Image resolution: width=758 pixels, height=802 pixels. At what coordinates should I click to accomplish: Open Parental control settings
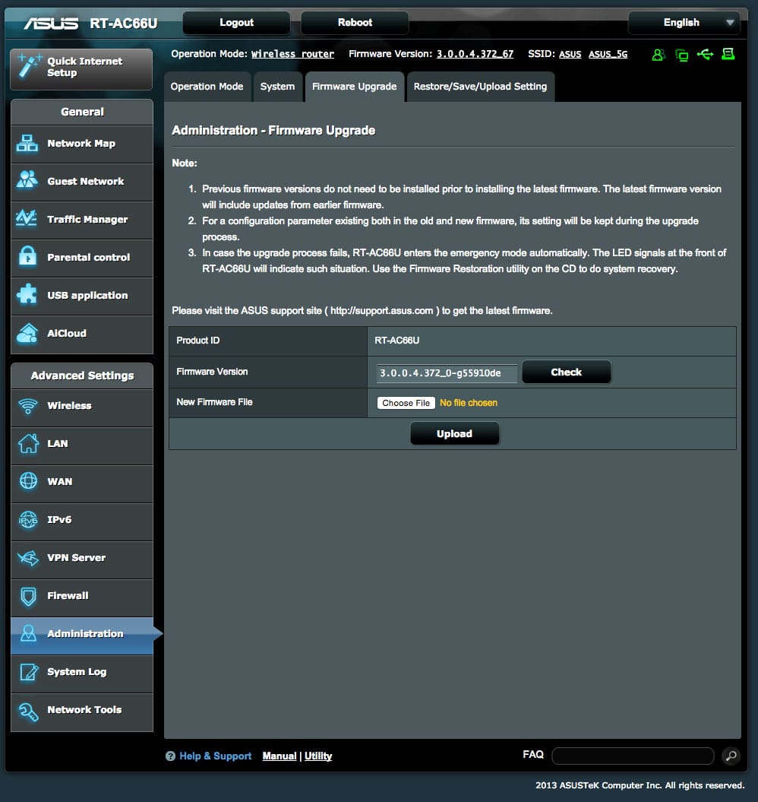pyautogui.click(x=82, y=257)
